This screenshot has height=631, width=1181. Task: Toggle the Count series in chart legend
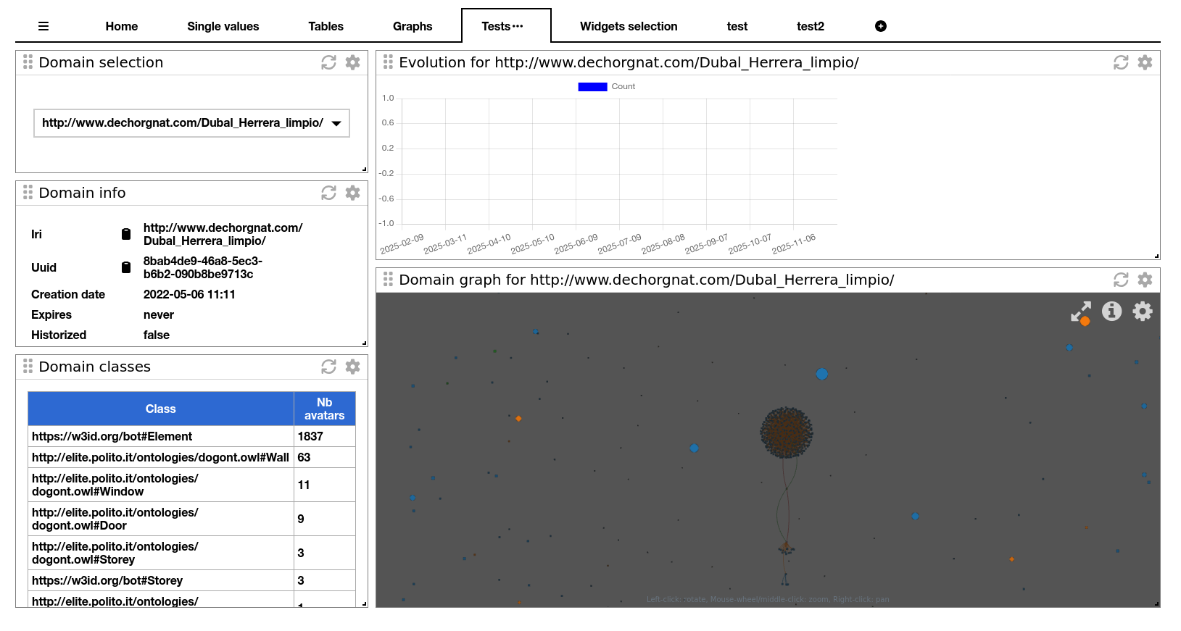pos(592,87)
